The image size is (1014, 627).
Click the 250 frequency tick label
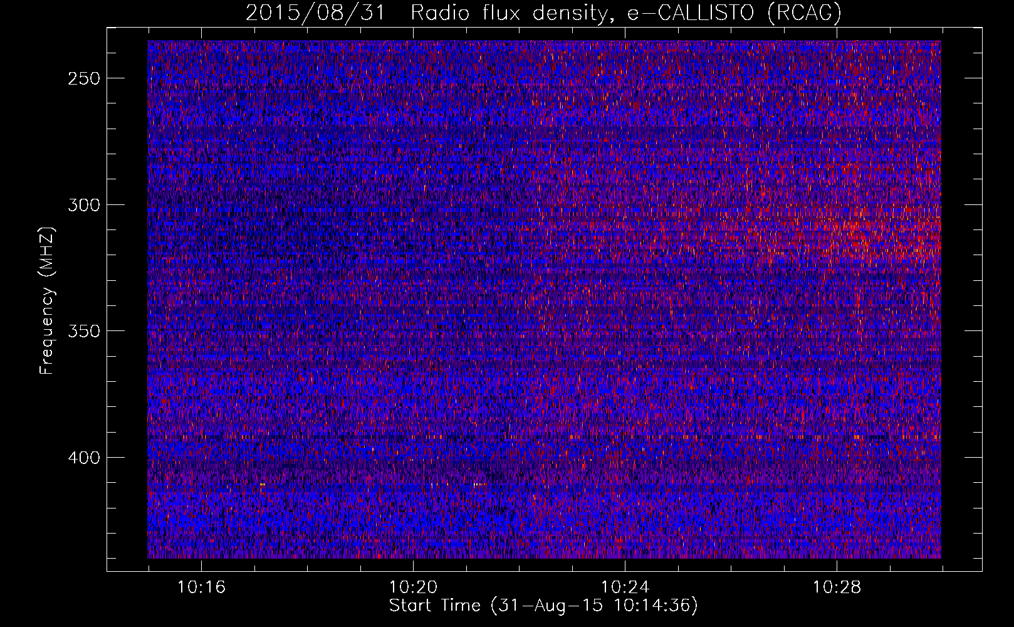point(84,78)
